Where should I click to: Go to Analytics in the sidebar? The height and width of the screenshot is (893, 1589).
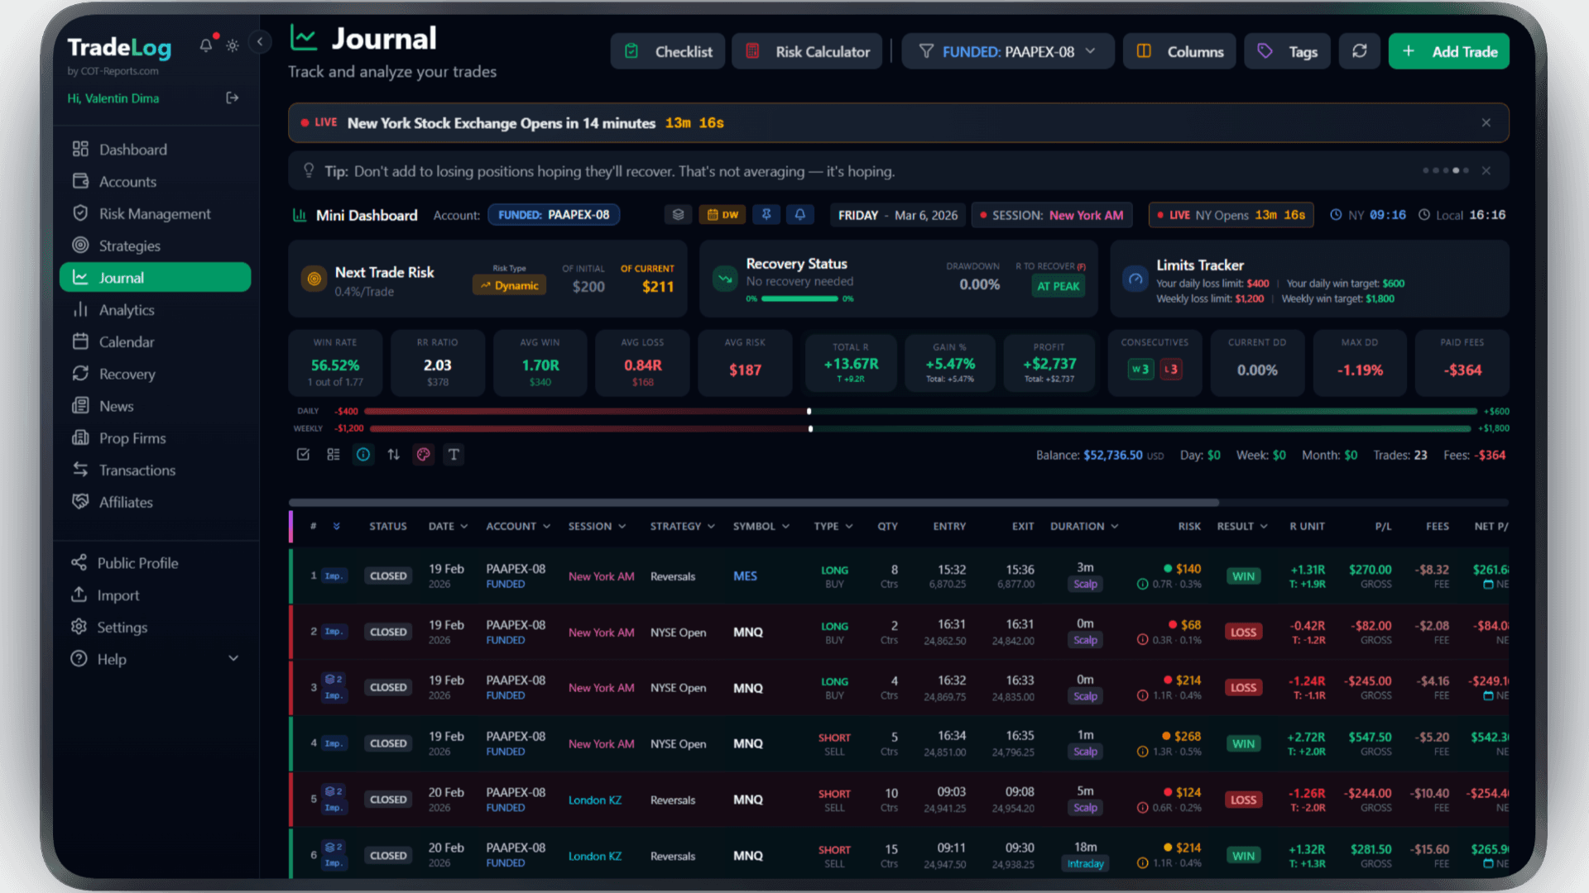(x=126, y=309)
